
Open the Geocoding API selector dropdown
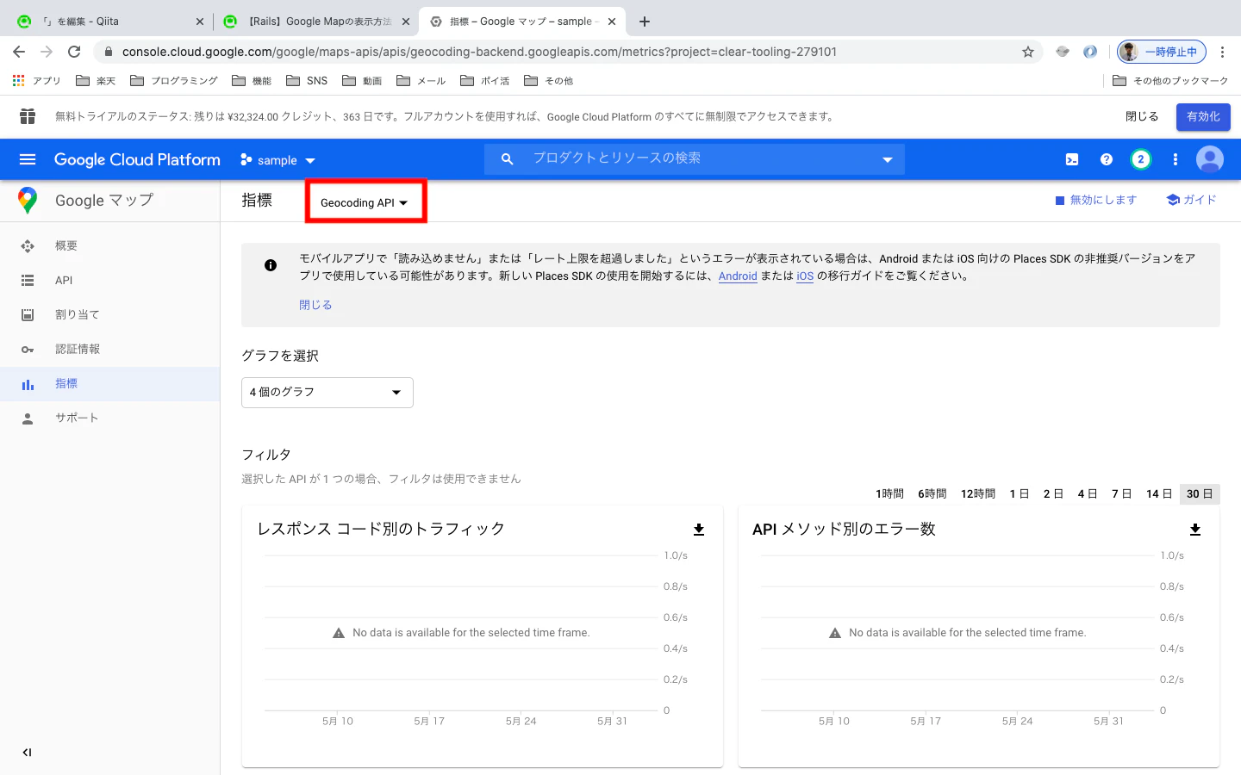pos(365,202)
